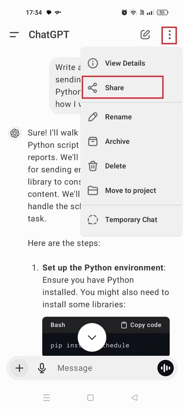Tap the trash can Delete icon
The height and width of the screenshot is (409, 184).
click(92, 166)
